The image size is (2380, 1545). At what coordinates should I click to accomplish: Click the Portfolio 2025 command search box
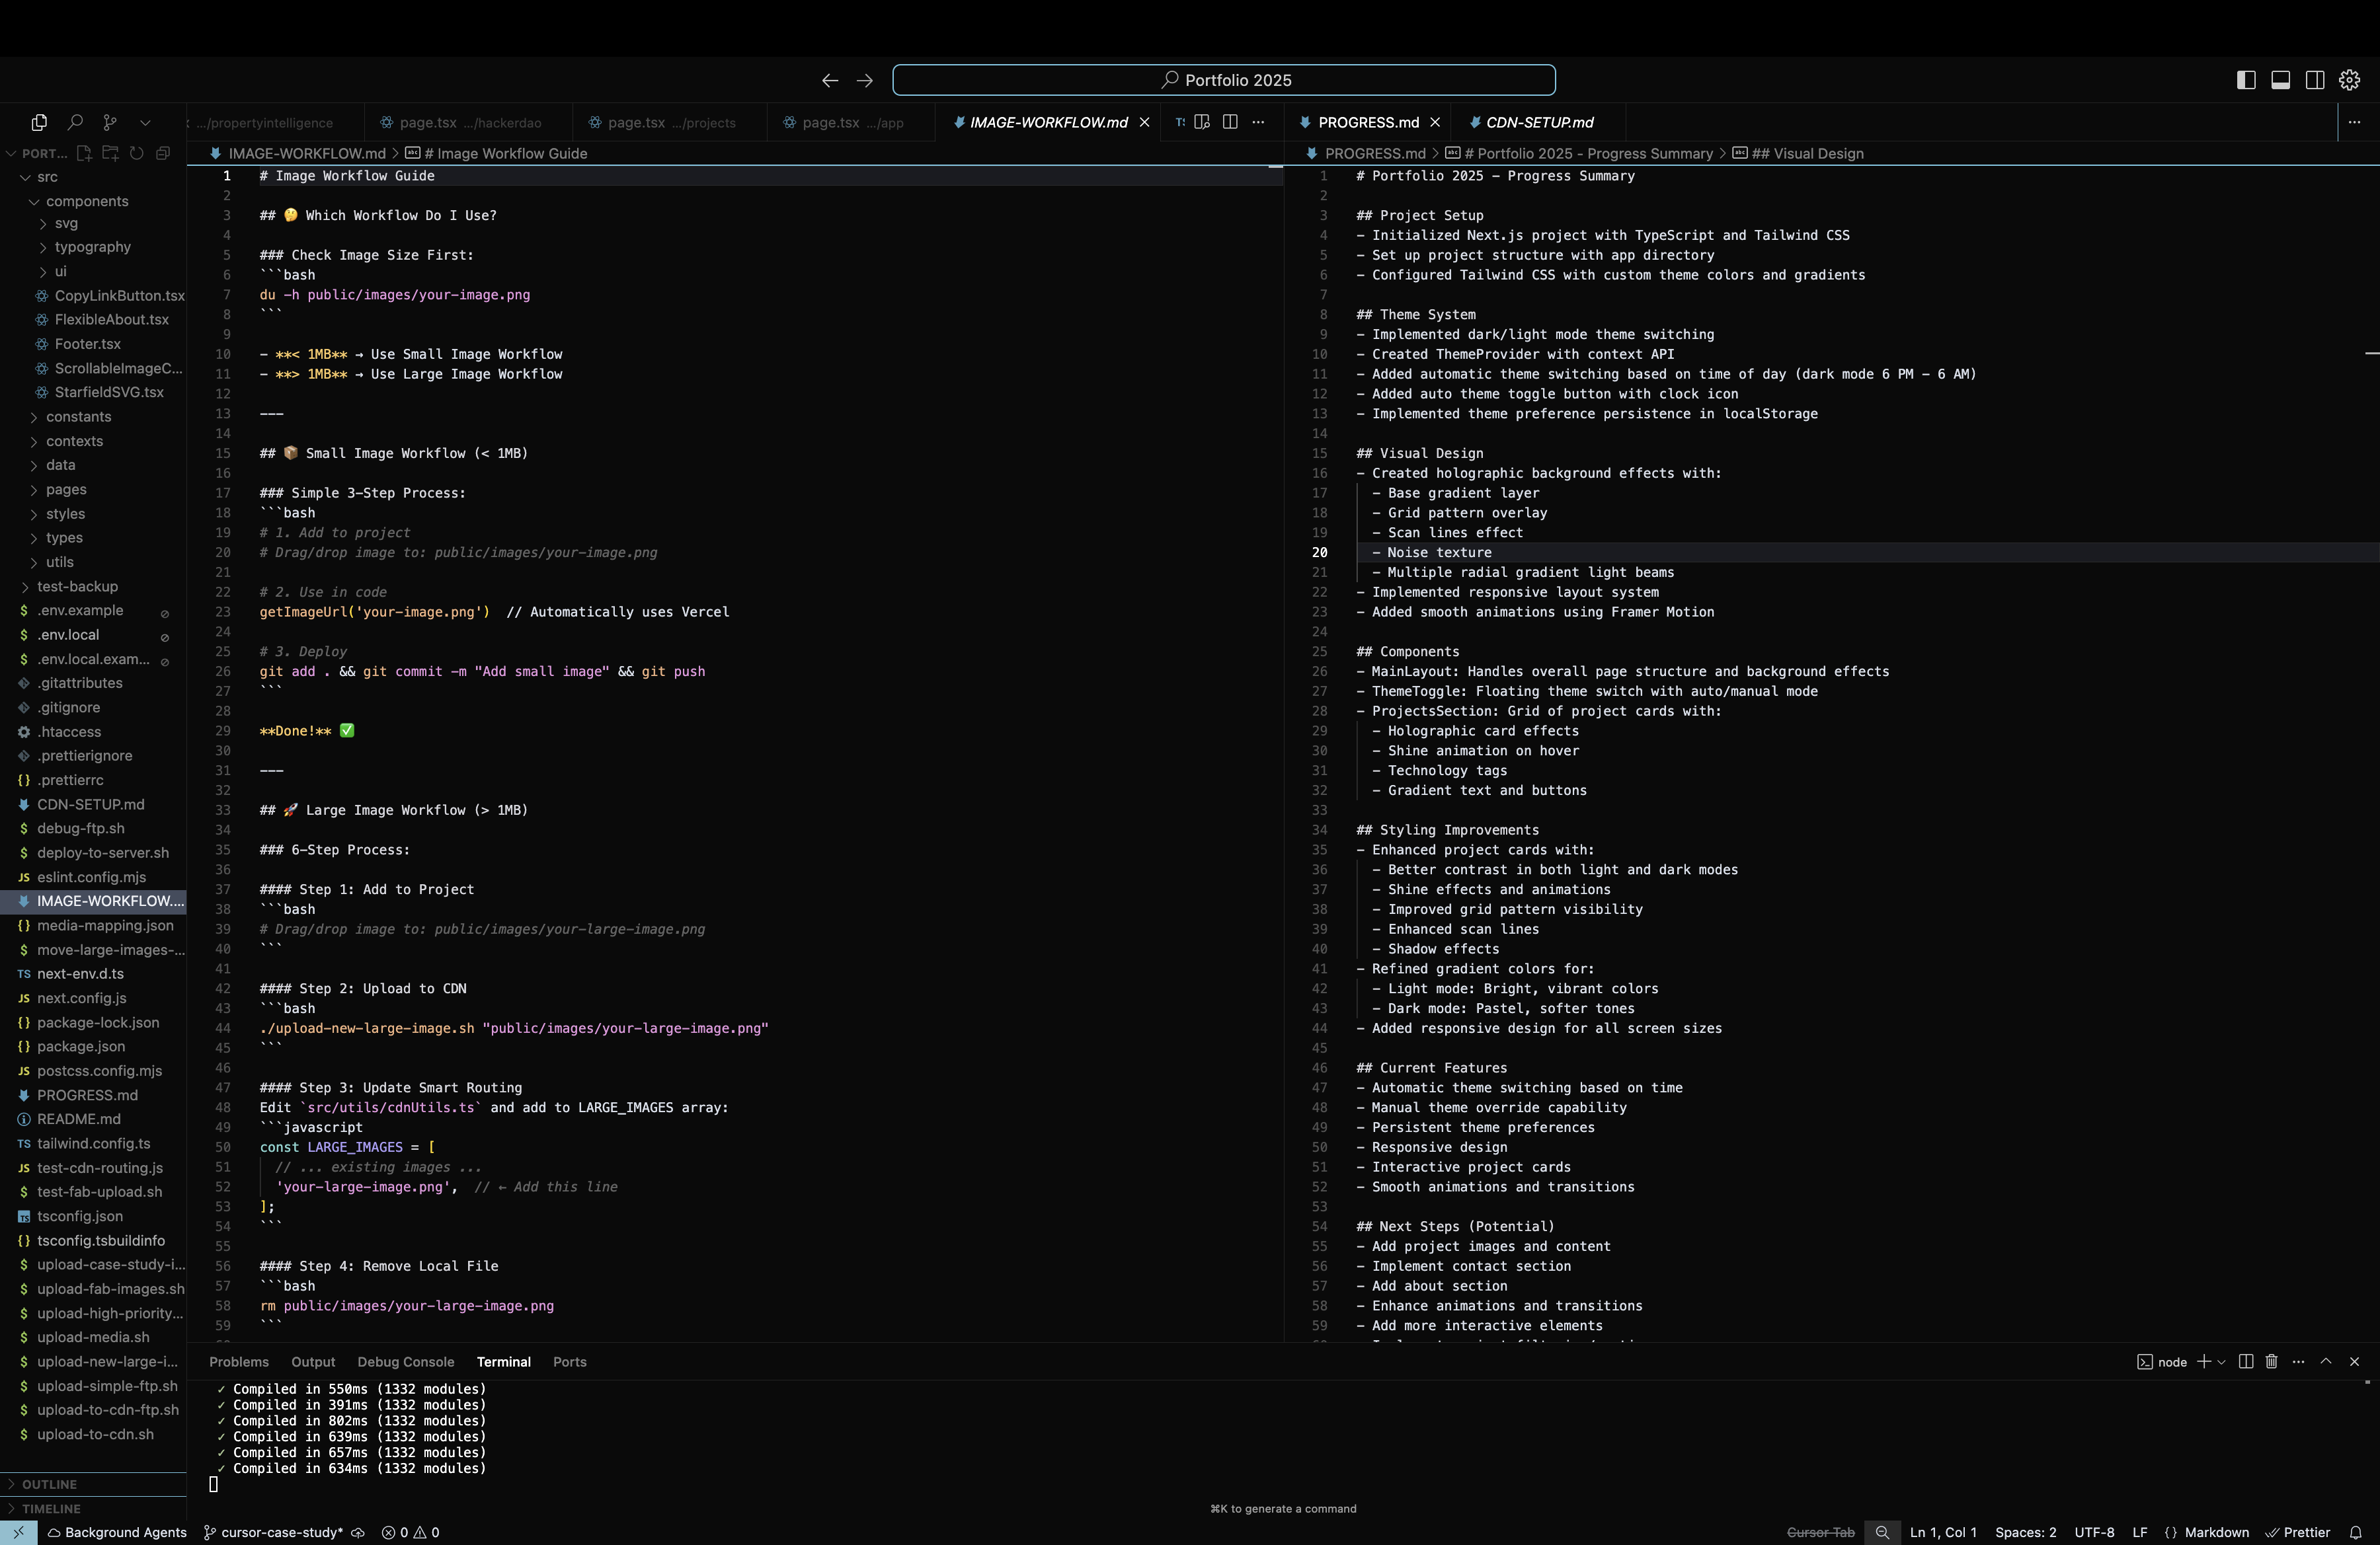(1224, 80)
